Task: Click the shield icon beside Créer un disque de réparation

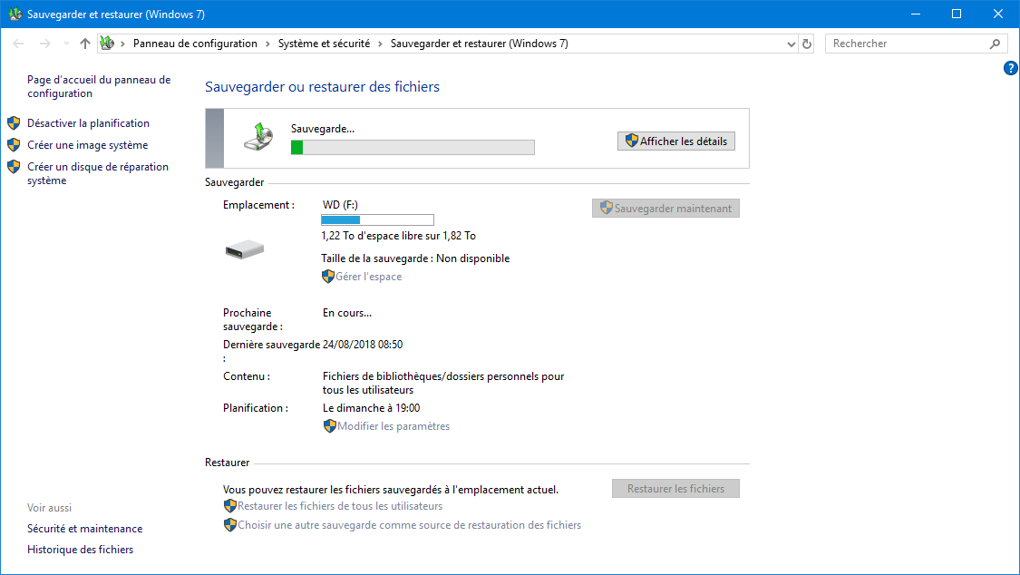Action: coord(14,167)
